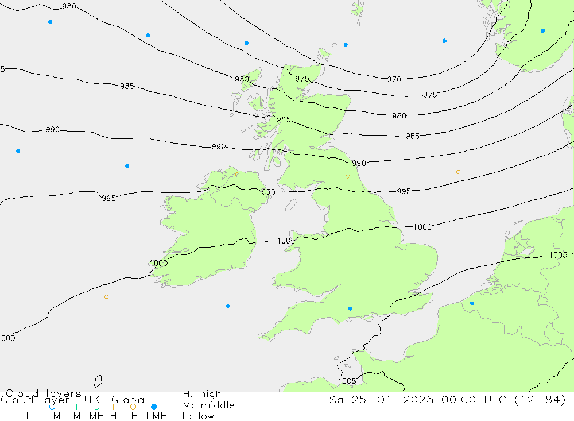Image resolution: width=574 pixels, height=421 pixels.
Task: Select the LMH cloud marker over Belgium
Action: point(472,303)
